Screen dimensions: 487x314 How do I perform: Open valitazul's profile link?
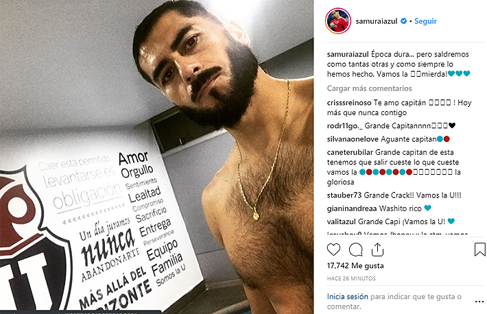(342, 221)
